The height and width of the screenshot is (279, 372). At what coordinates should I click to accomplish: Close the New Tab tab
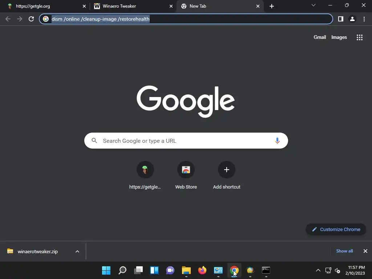pos(258,6)
